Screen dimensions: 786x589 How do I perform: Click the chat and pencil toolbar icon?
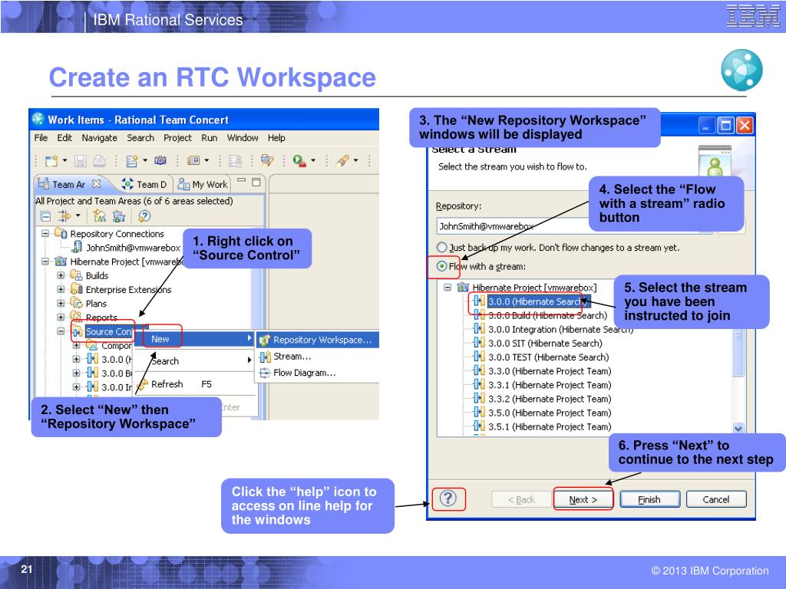pyautogui.click(x=266, y=161)
